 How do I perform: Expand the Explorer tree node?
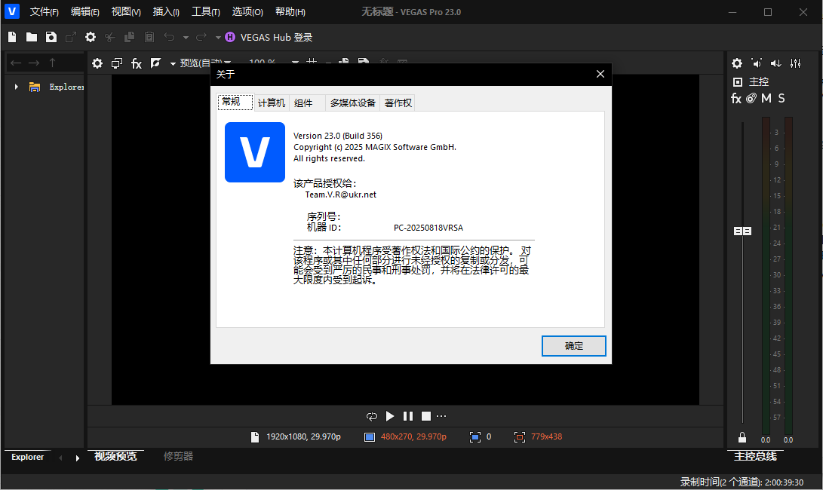tap(17, 87)
